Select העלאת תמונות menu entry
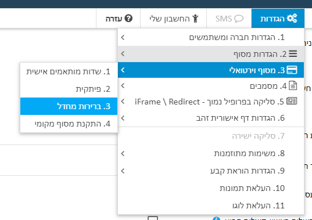The image size is (312, 220). pos(211,188)
